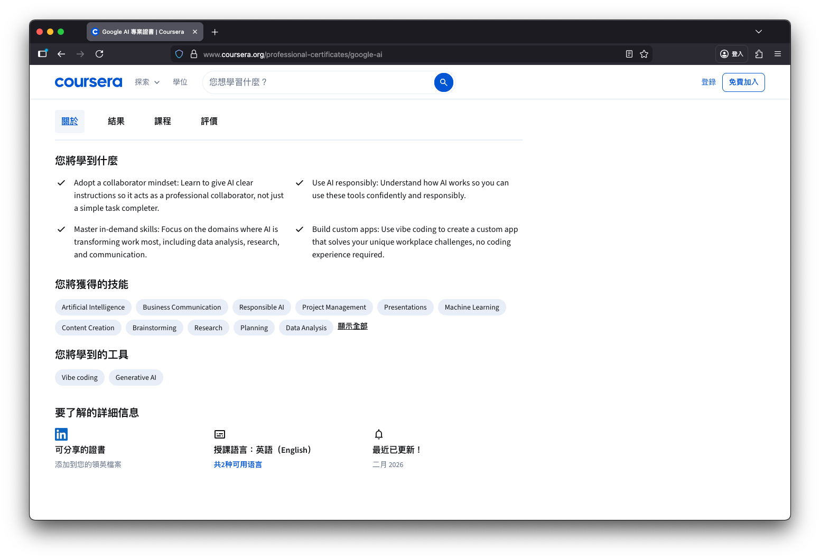Go back to previous page
Image resolution: width=820 pixels, height=559 pixels.
tap(61, 54)
